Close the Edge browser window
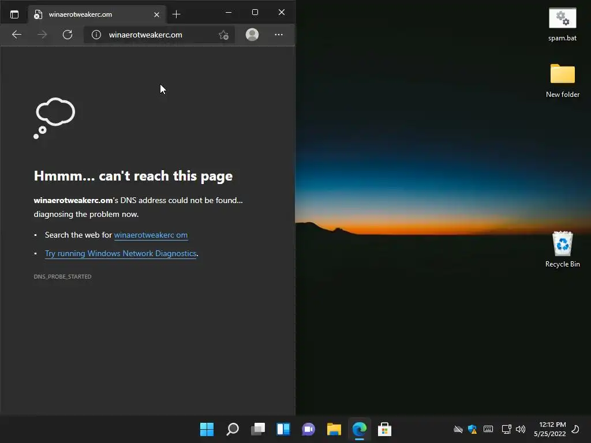The image size is (591, 443). click(282, 13)
